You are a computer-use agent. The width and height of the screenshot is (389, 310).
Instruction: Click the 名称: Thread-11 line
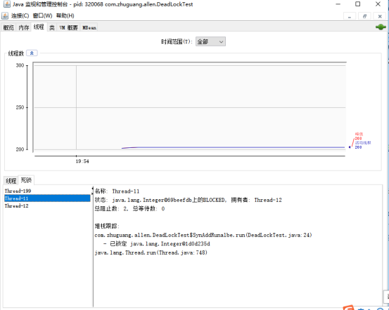117,191
